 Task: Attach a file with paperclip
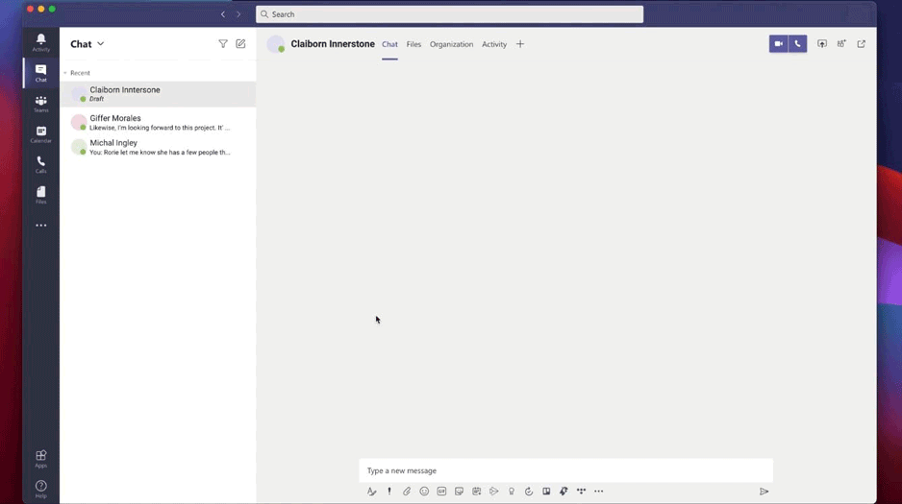click(x=407, y=492)
